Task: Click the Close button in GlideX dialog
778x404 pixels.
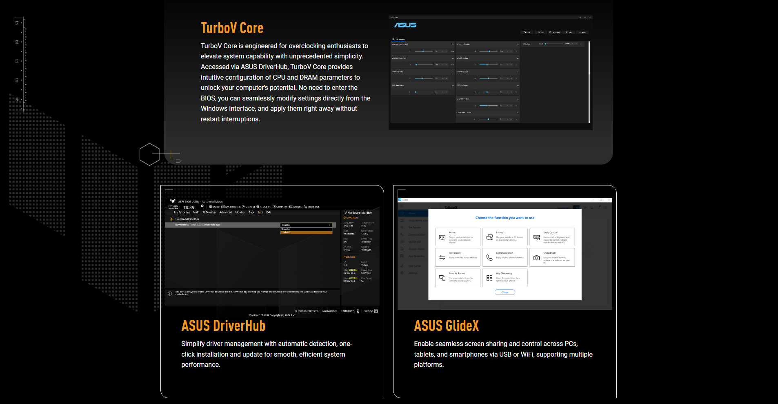Action: pyautogui.click(x=505, y=292)
